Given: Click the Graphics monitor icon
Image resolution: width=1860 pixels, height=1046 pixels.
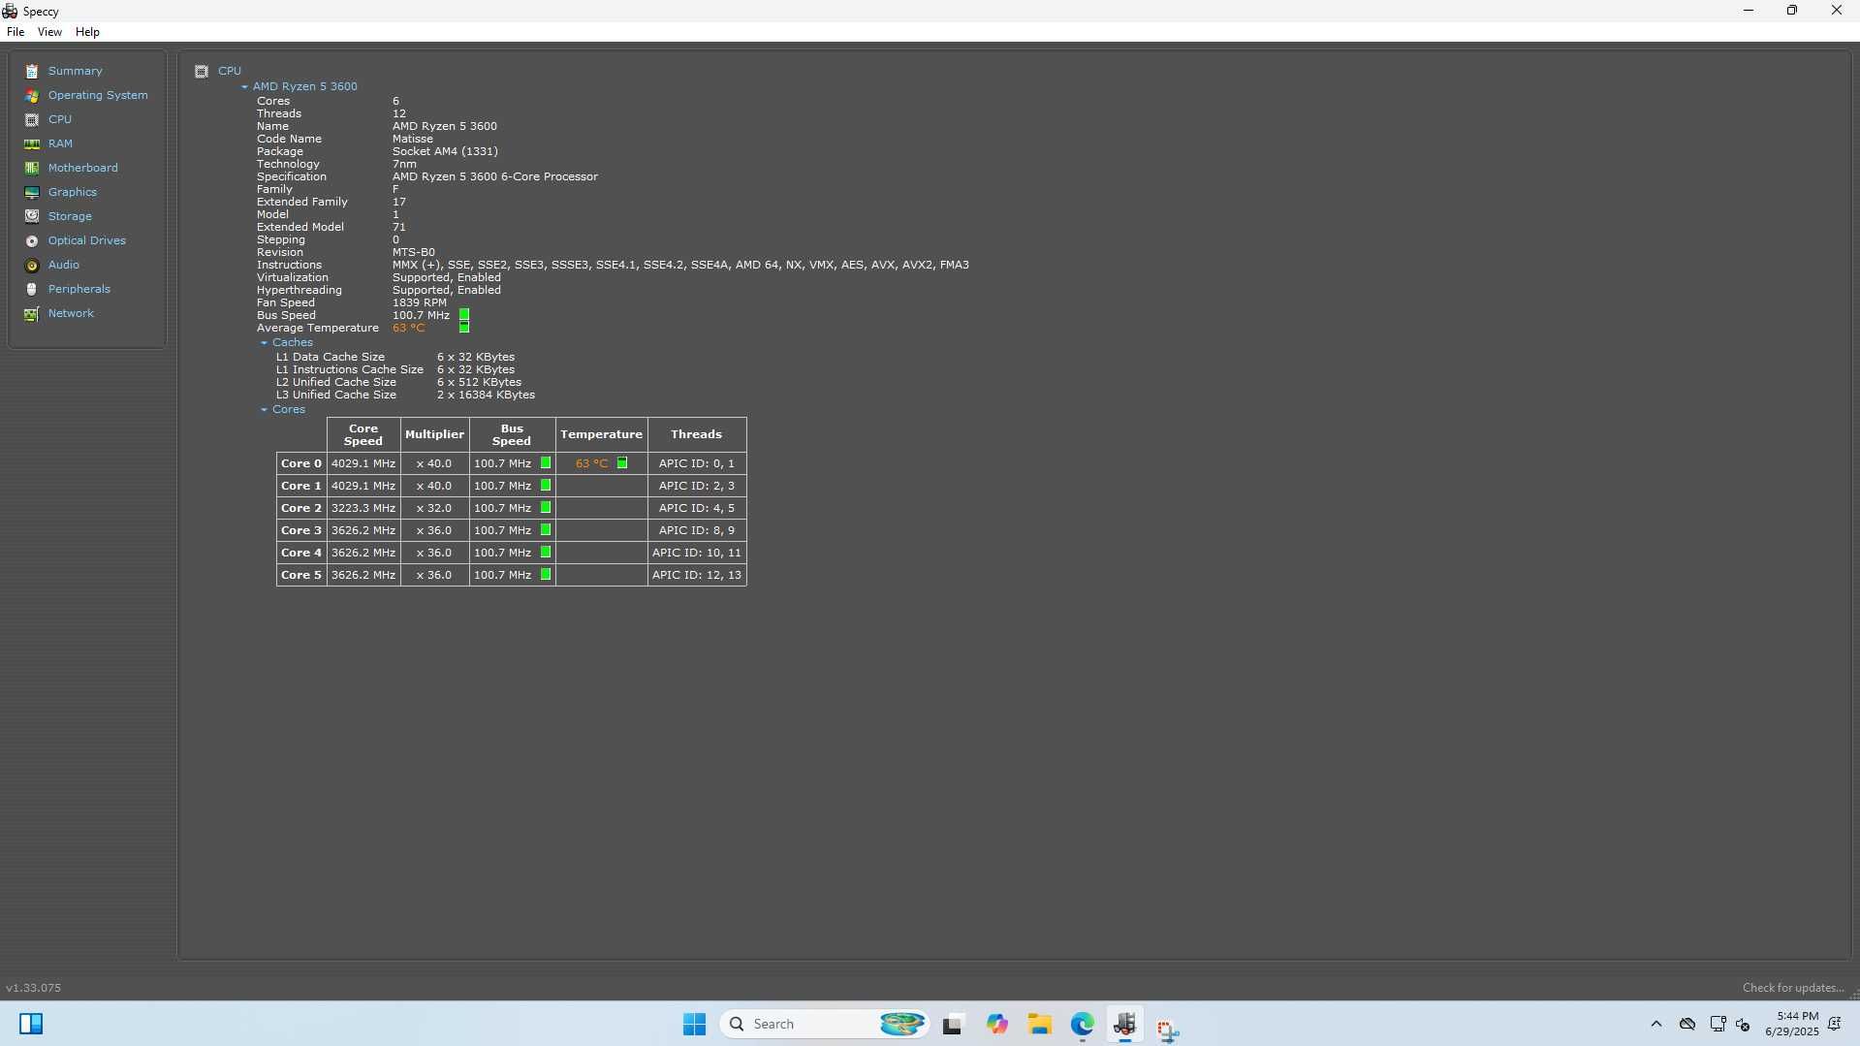Looking at the screenshot, I should click(32, 193).
